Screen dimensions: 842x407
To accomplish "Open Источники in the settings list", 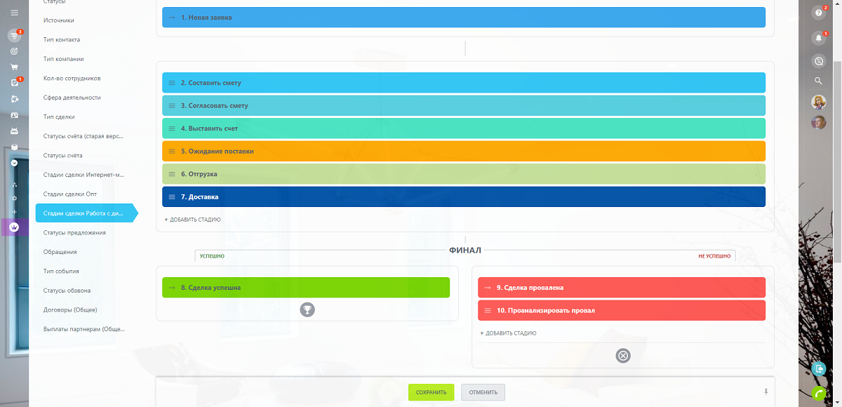I will [x=59, y=20].
